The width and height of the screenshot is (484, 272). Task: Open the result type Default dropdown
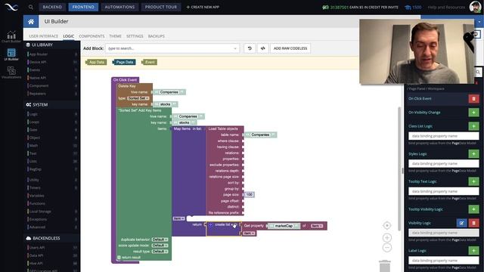pyautogui.click(x=160, y=252)
